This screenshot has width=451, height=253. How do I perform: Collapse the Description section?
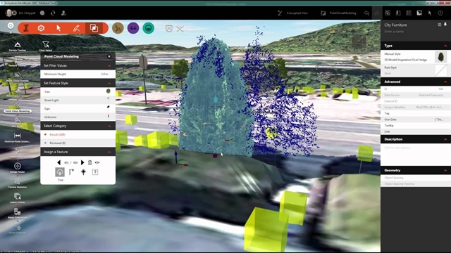tap(445, 139)
